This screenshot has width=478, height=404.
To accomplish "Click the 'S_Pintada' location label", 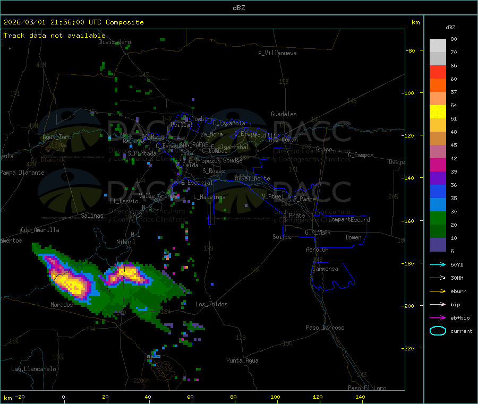I will (x=142, y=153).
